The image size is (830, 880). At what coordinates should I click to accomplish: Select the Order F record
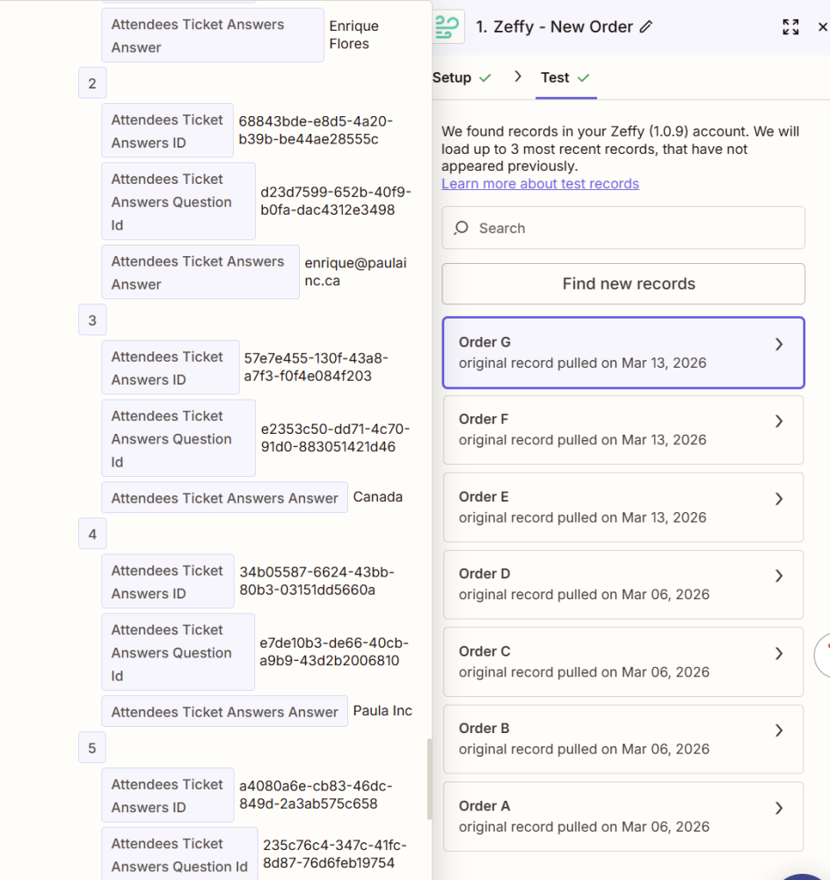point(623,430)
